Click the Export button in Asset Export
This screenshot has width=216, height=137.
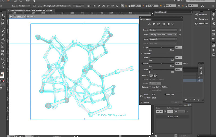pos(184,136)
